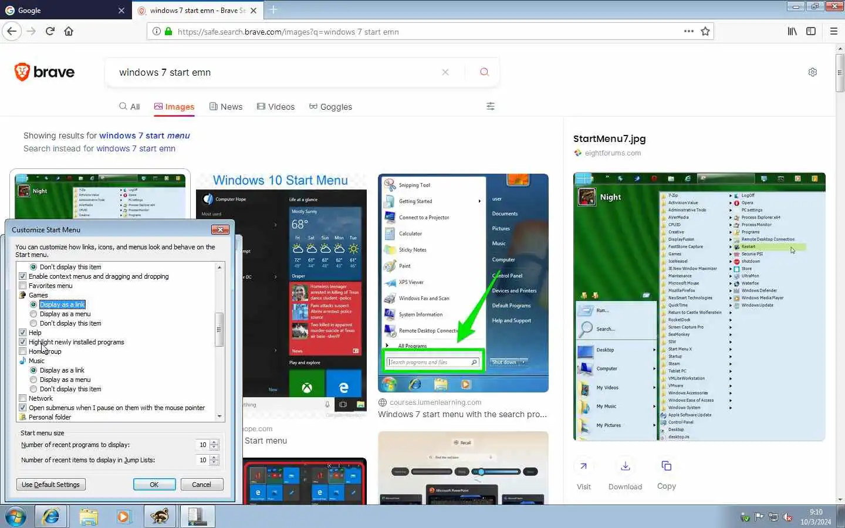845x528 pixels.
Task: Check the Favorites menu checkbox
Action: (x=23, y=286)
